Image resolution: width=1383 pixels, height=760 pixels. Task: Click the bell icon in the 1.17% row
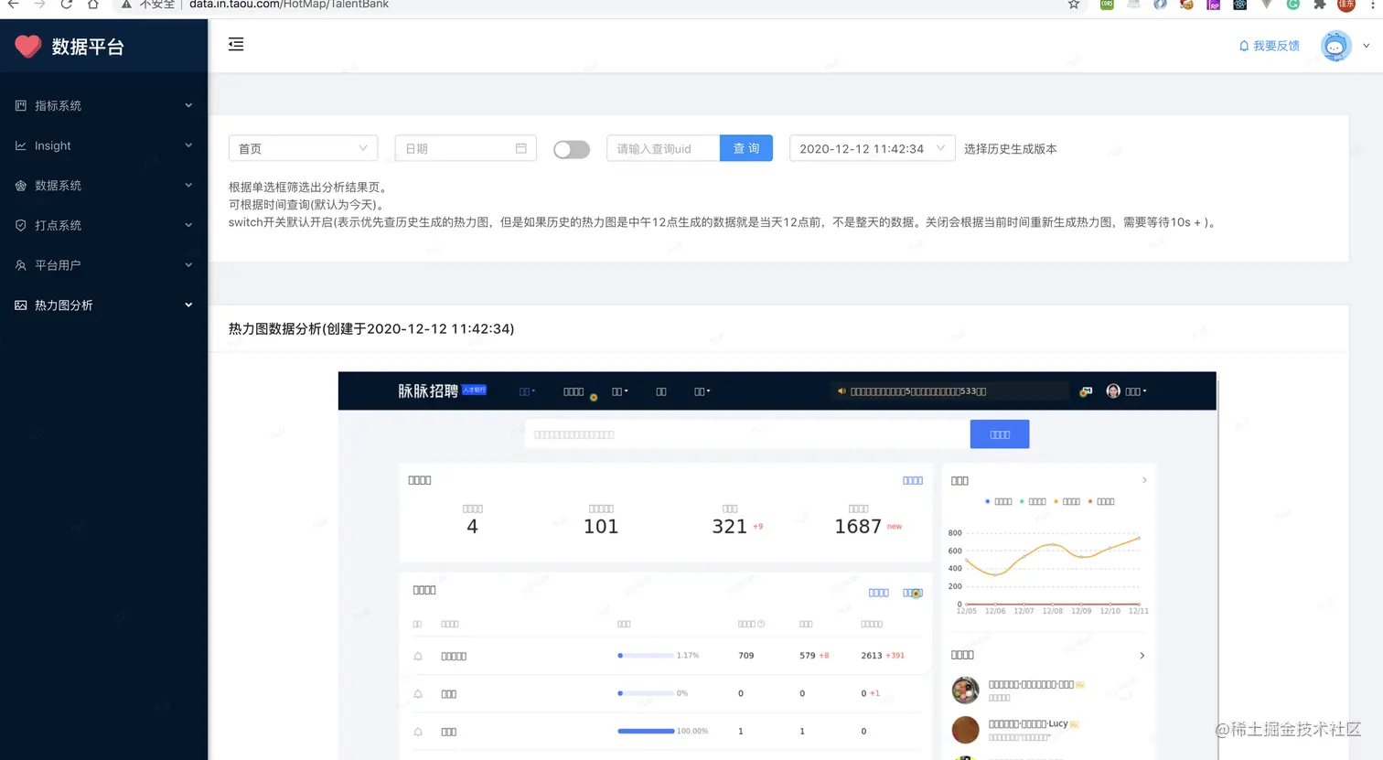tap(418, 656)
